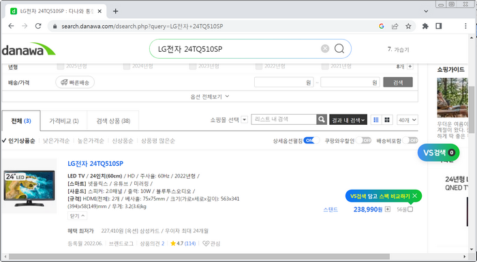This screenshot has height=262, width=477.
Task: Click the 스탠드 option link
Action: [x=330, y=209]
